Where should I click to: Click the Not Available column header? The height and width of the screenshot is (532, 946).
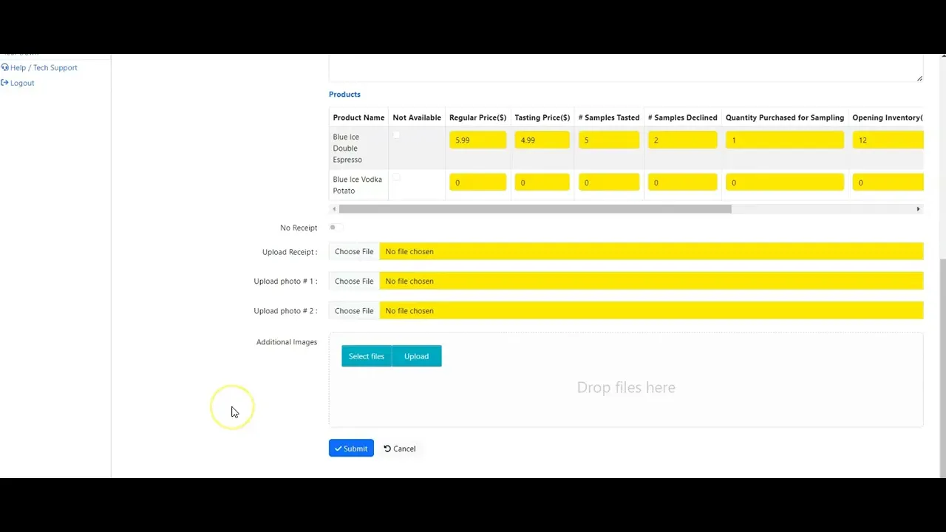417,117
